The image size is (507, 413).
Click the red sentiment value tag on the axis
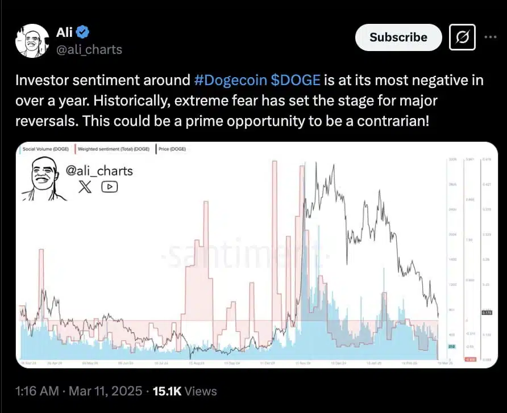coord(471,359)
